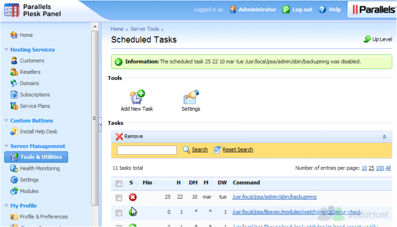Click the green status icon of secur-check task
Image resolution: width=397 pixels, height=227 pixels.
[x=132, y=212]
